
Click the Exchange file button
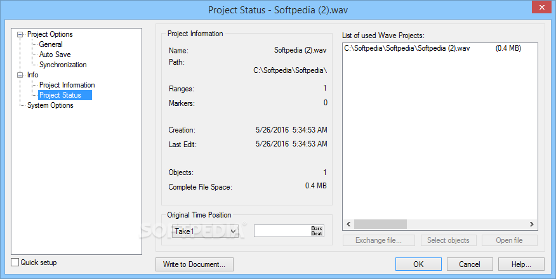(379, 240)
